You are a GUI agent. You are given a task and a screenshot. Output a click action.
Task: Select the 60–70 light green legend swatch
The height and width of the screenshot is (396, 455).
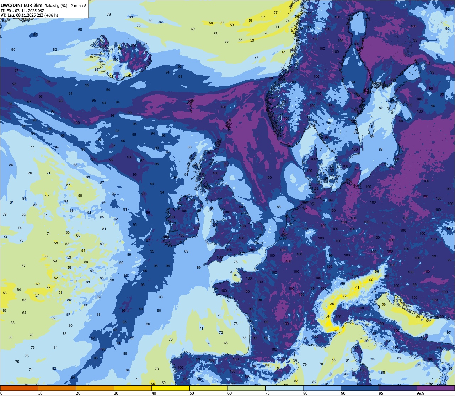(246, 388)
